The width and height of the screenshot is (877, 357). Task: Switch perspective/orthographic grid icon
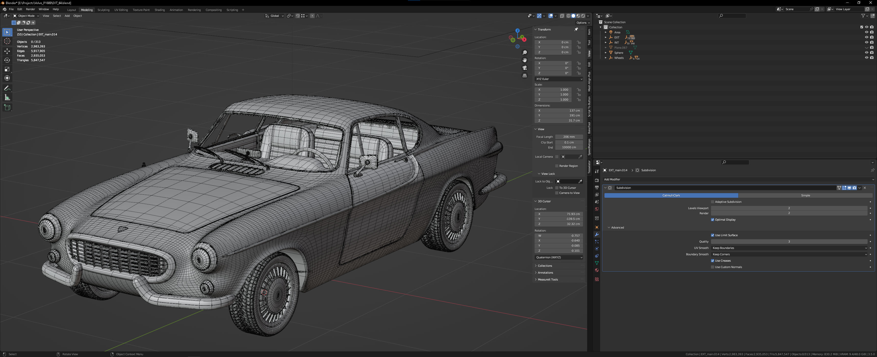click(525, 75)
